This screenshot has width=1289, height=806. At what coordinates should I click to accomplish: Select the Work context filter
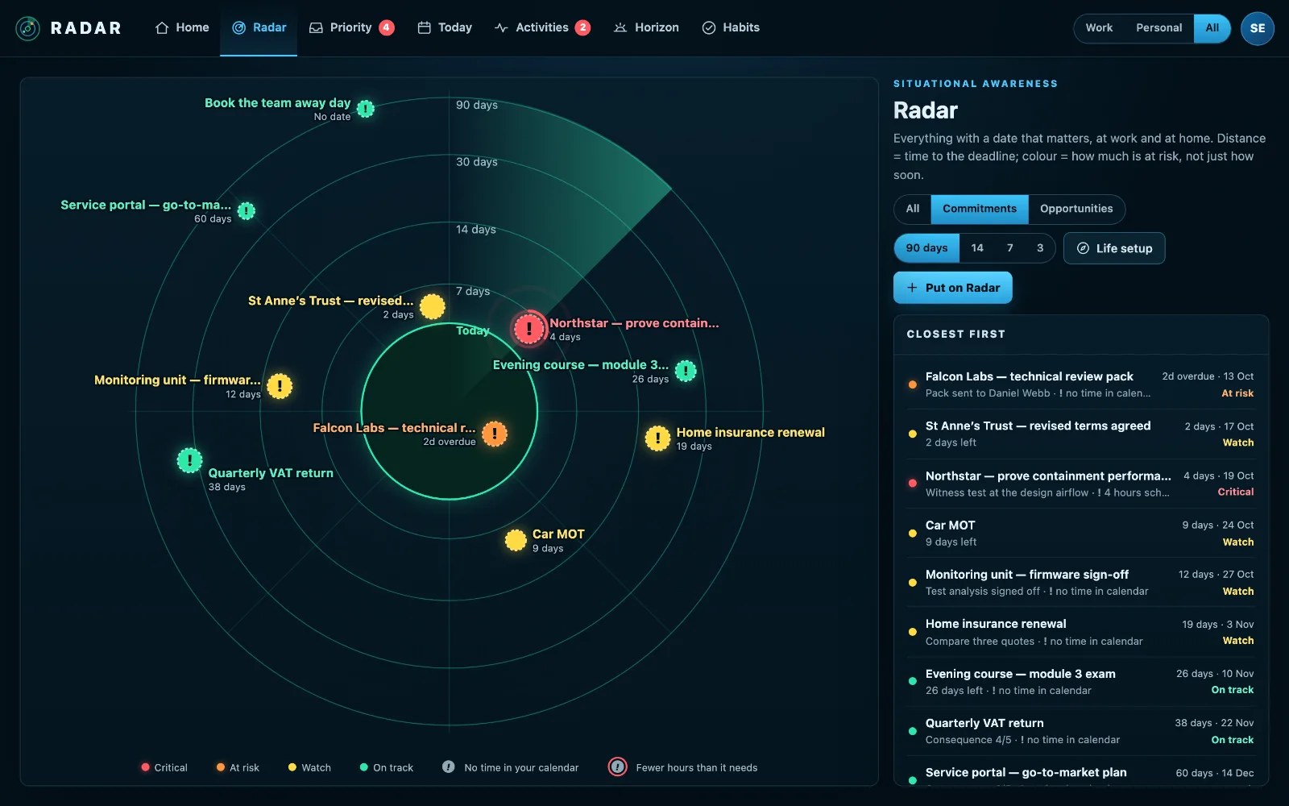coord(1099,27)
